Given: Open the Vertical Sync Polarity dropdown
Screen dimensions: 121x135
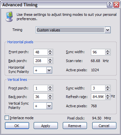Looking at the screenshot, I should tap(49, 106).
